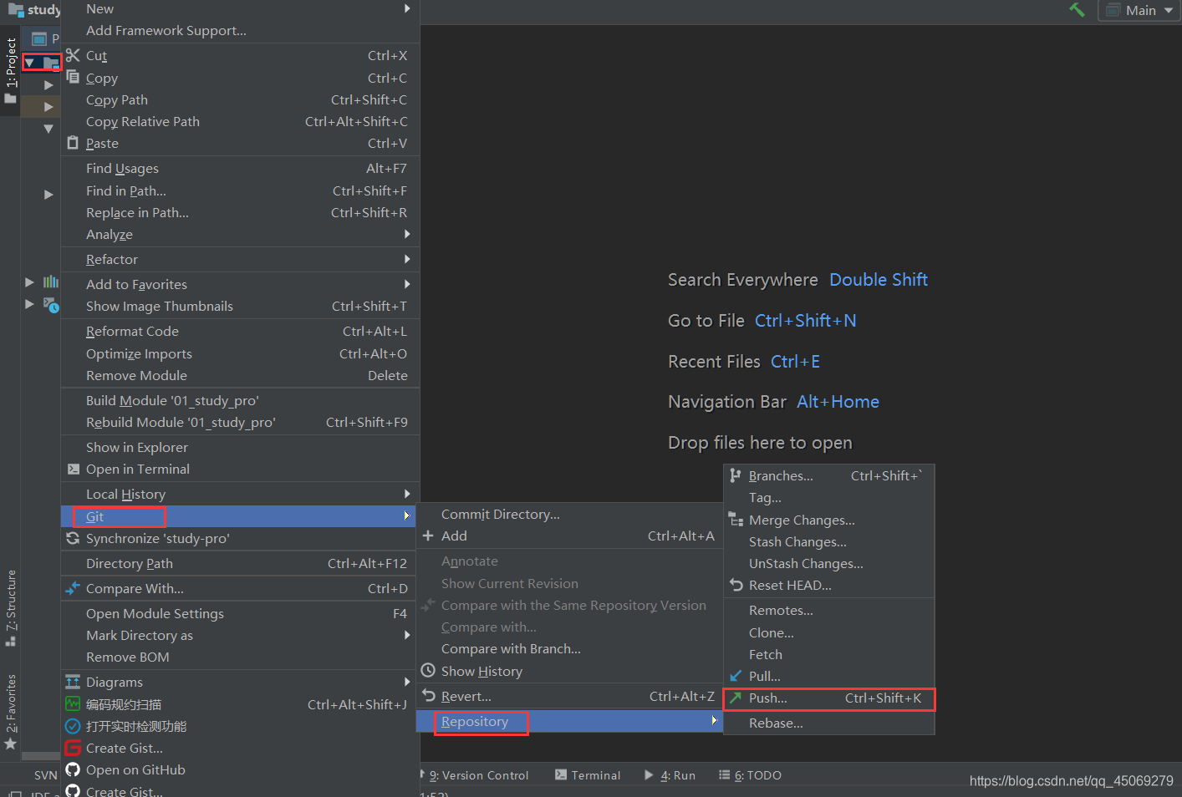Image resolution: width=1182 pixels, height=797 pixels.
Task: Expand the New submenu arrow
Action: 407,8
